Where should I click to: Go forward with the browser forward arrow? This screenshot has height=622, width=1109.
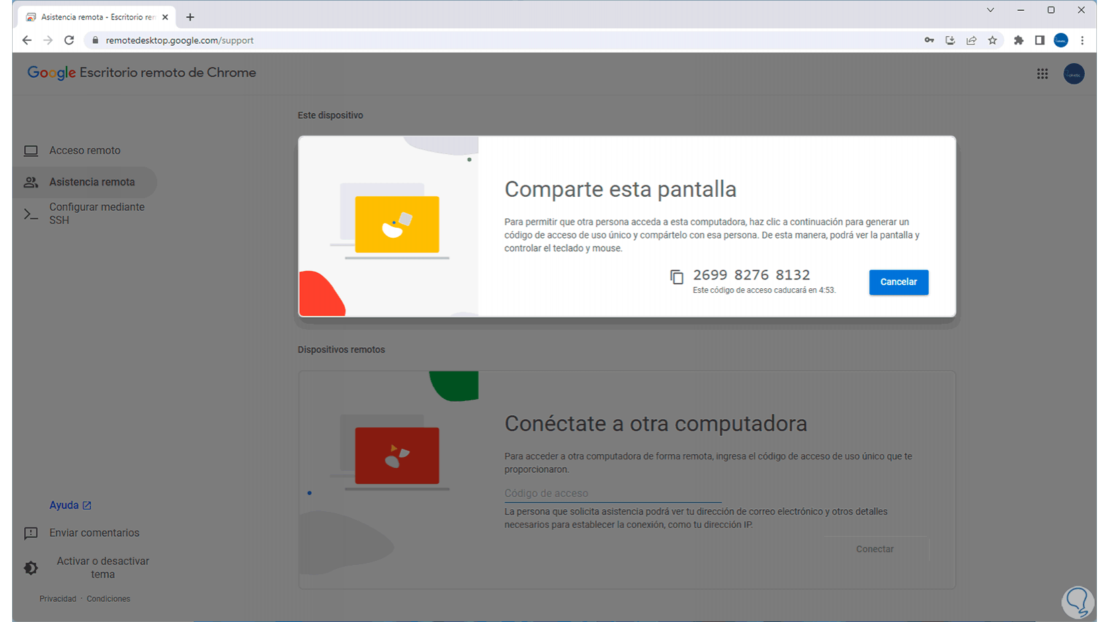tap(48, 40)
